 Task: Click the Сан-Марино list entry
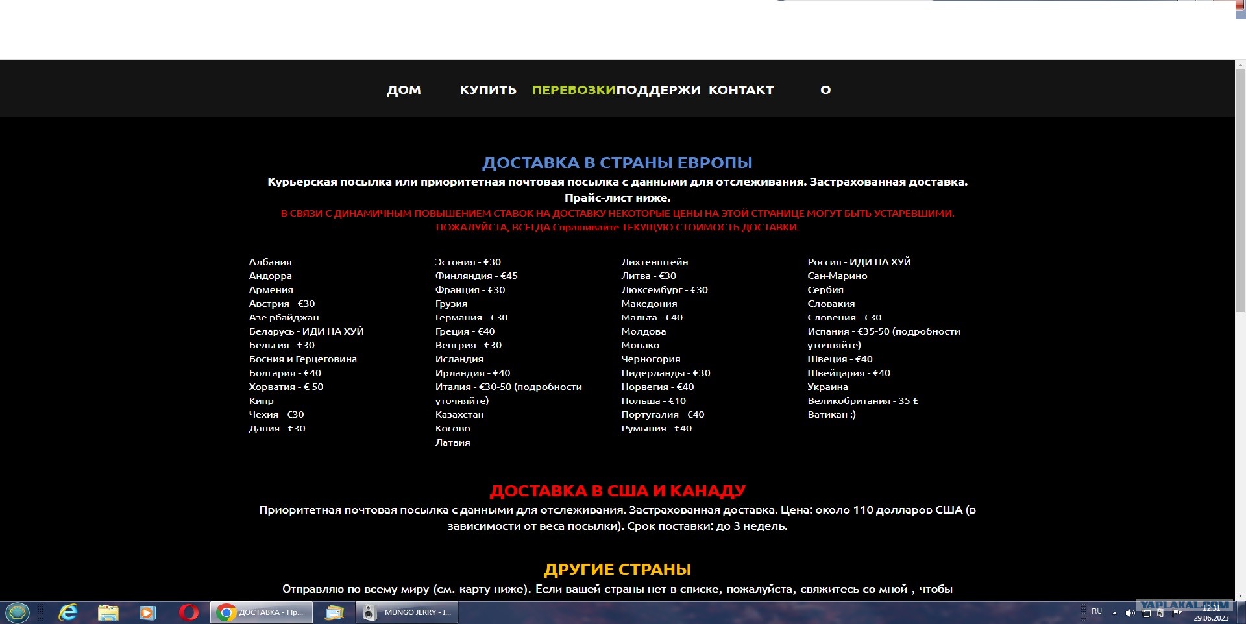pos(837,276)
